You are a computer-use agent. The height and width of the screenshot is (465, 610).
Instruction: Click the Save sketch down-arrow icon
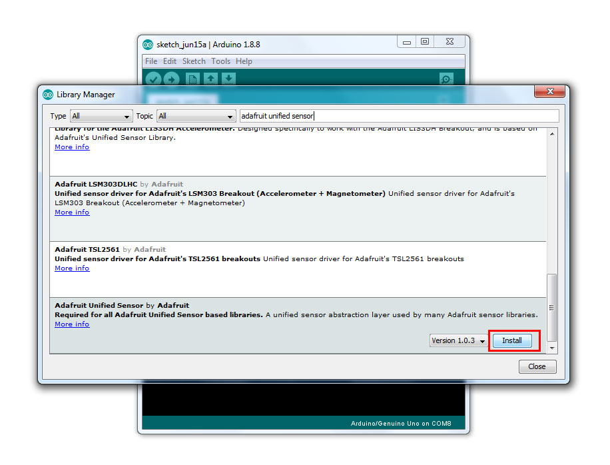point(229,79)
